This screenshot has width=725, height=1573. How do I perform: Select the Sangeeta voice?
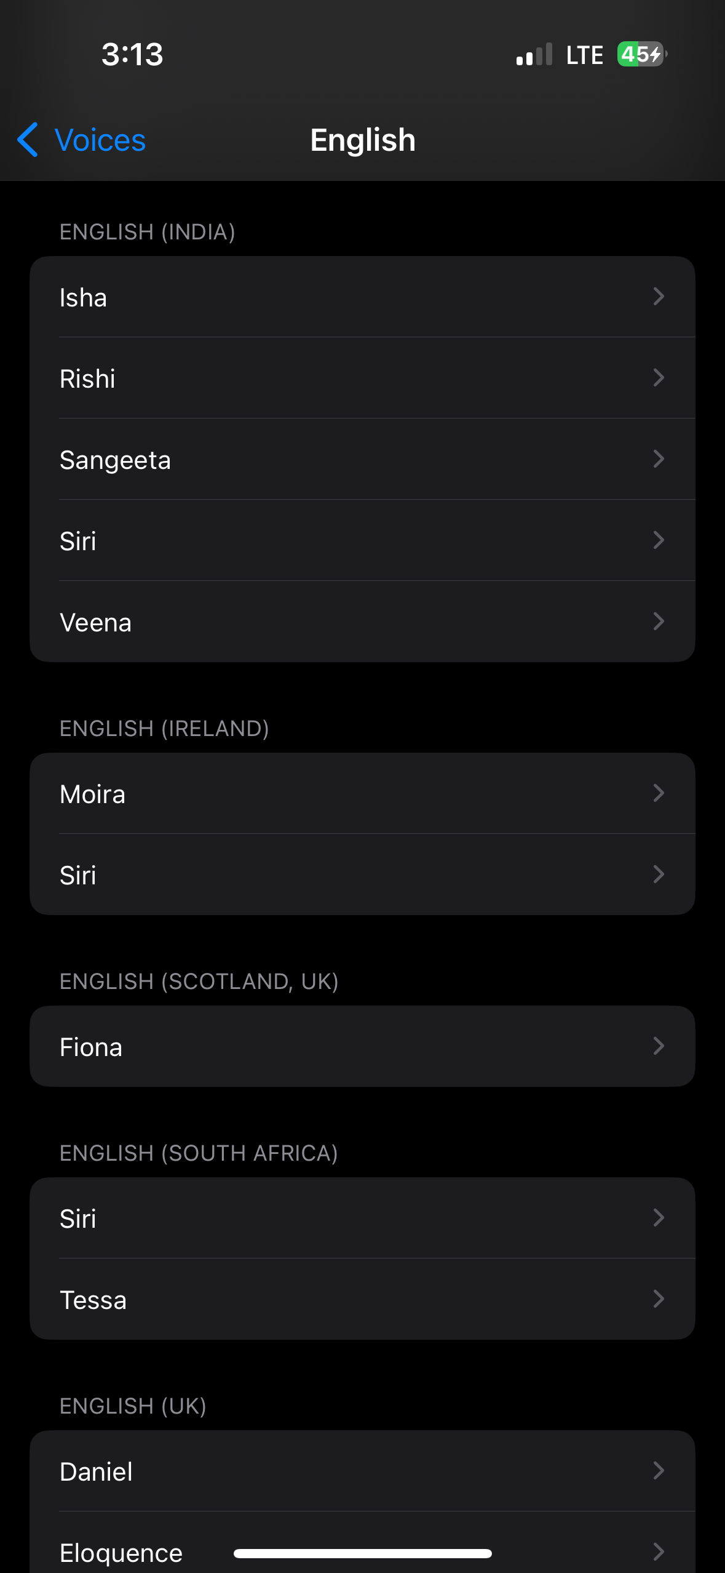tap(362, 460)
